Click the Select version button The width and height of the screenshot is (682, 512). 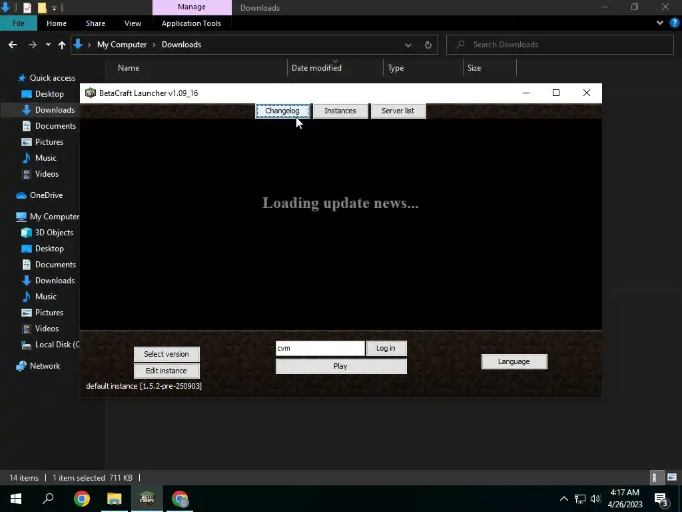point(167,354)
